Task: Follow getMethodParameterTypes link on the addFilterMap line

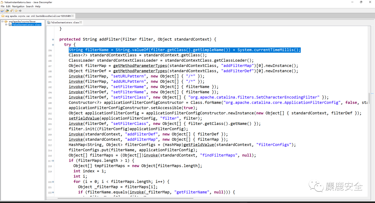Action: pyautogui.click(x=140, y=66)
